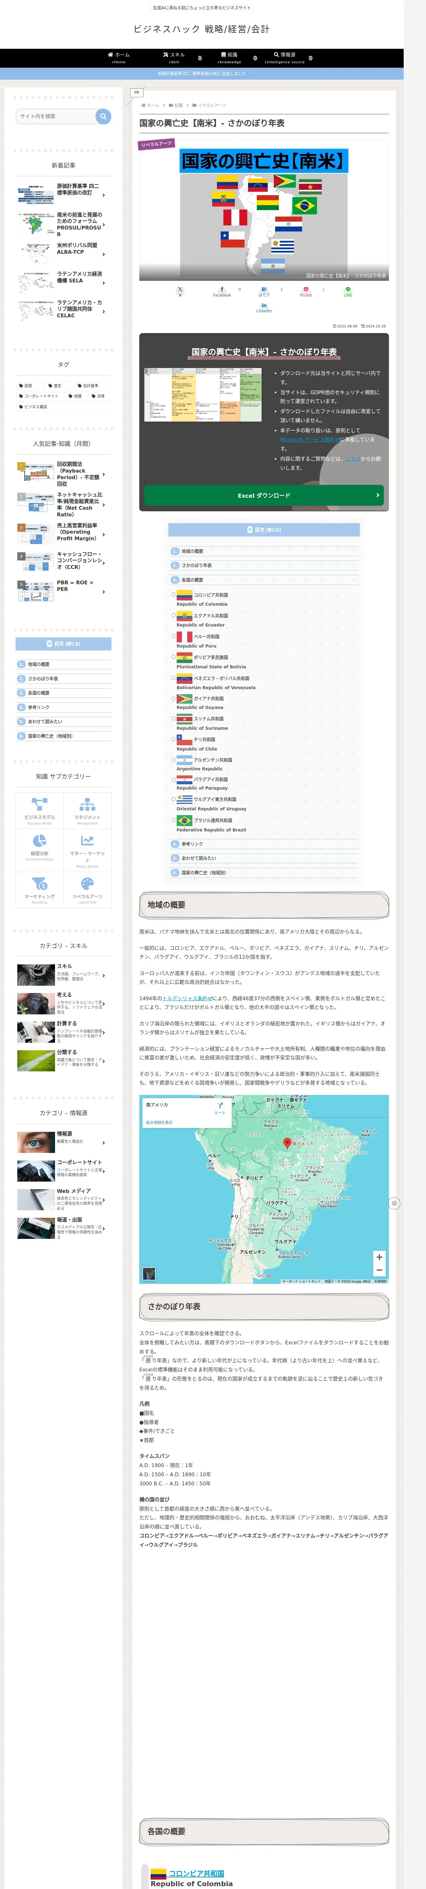Image resolution: width=426 pixels, height=1889 pixels.
Task: Open new article CELAC
Action: [x=64, y=311]
